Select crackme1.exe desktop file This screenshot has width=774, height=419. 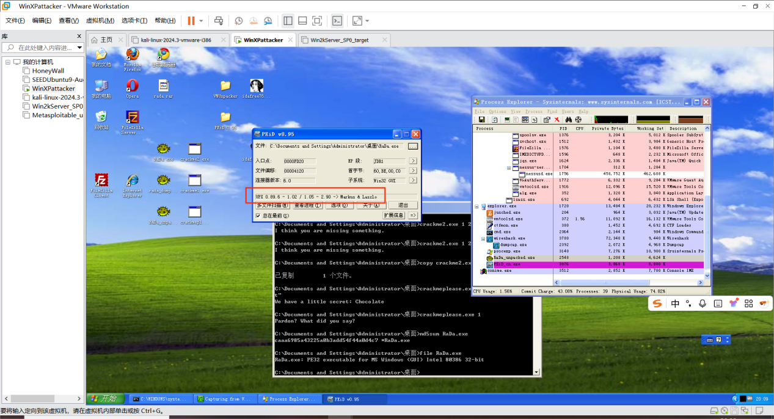pos(195,183)
